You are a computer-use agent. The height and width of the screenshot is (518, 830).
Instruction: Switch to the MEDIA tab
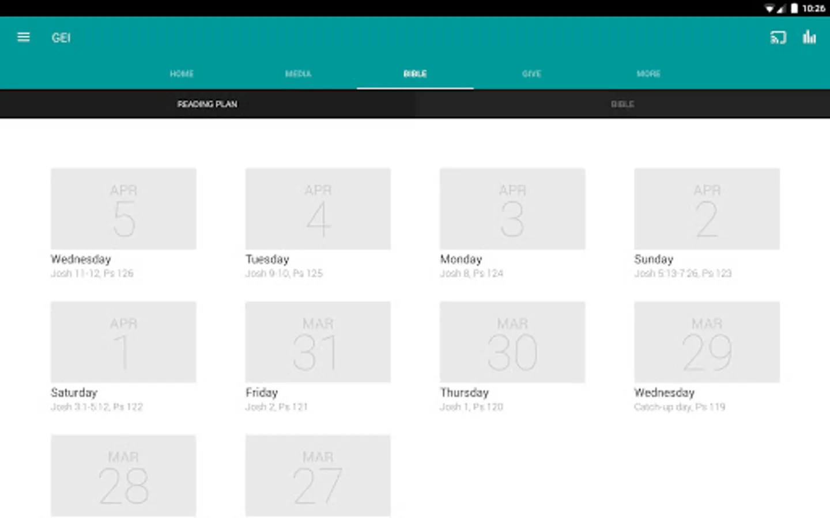tap(298, 74)
